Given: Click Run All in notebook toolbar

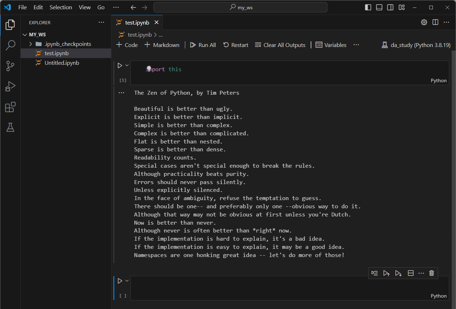Looking at the screenshot, I should point(203,45).
